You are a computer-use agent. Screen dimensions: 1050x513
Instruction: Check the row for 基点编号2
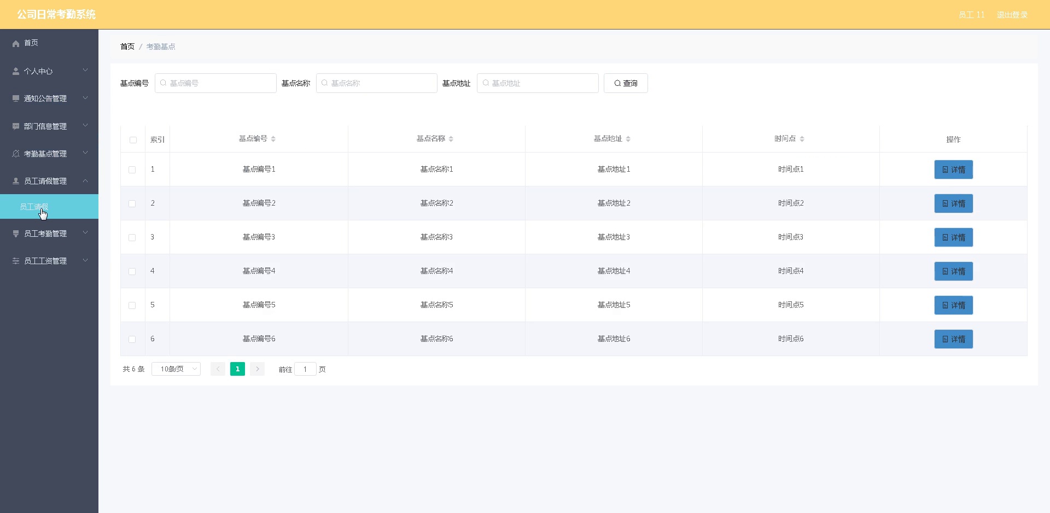132,204
